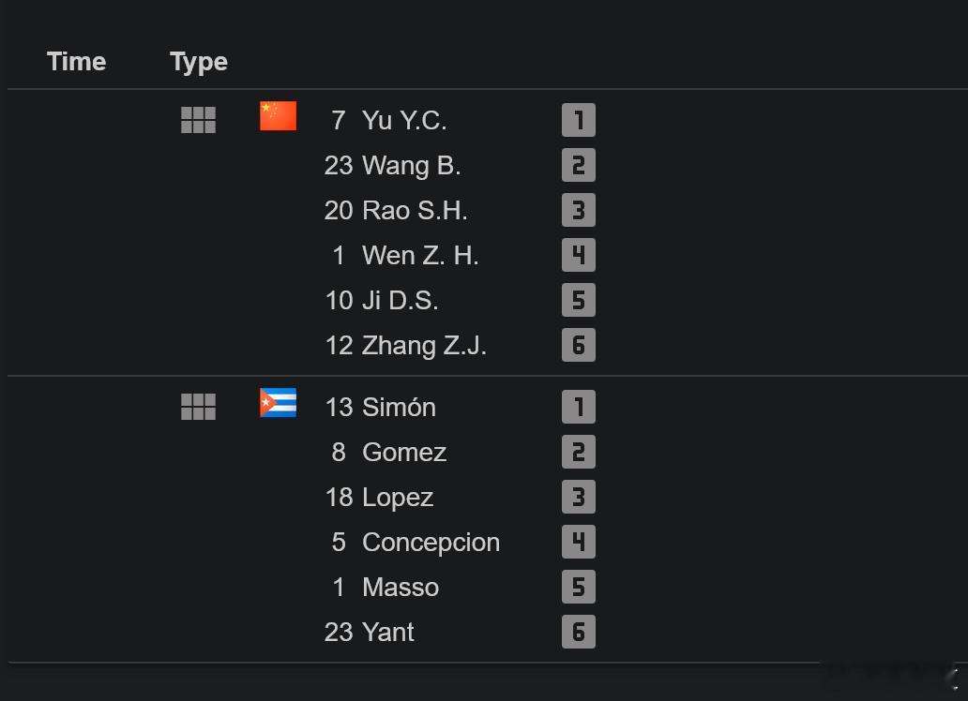Screen dimensions: 968x701
Task: Select player Ji D.S.
Action: pos(400,301)
